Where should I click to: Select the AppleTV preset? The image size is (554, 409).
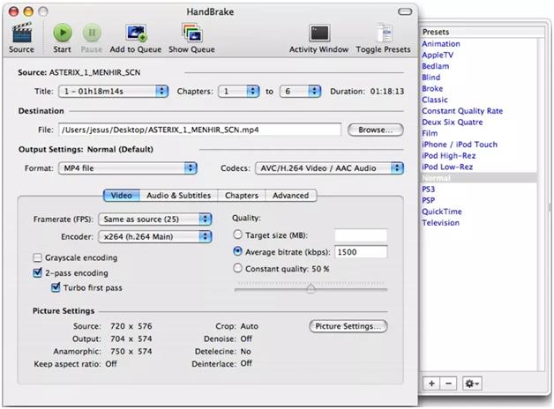[x=438, y=55]
